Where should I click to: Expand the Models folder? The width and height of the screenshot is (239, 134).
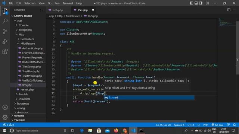tap(23, 94)
